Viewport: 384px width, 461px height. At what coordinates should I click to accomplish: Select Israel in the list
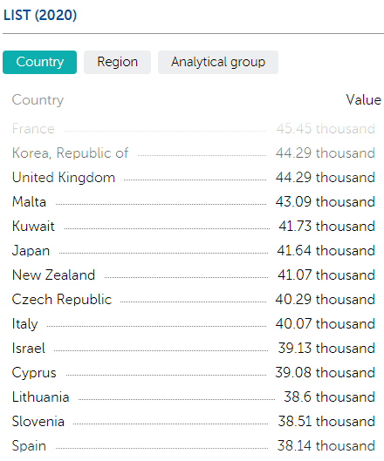pyautogui.click(x=194, y=349)
